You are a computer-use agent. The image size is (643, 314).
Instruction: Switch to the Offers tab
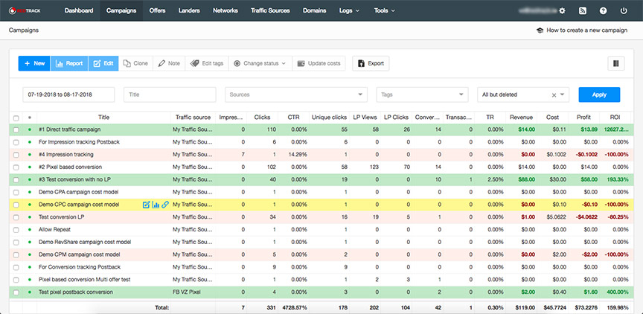tap(157, 10)
